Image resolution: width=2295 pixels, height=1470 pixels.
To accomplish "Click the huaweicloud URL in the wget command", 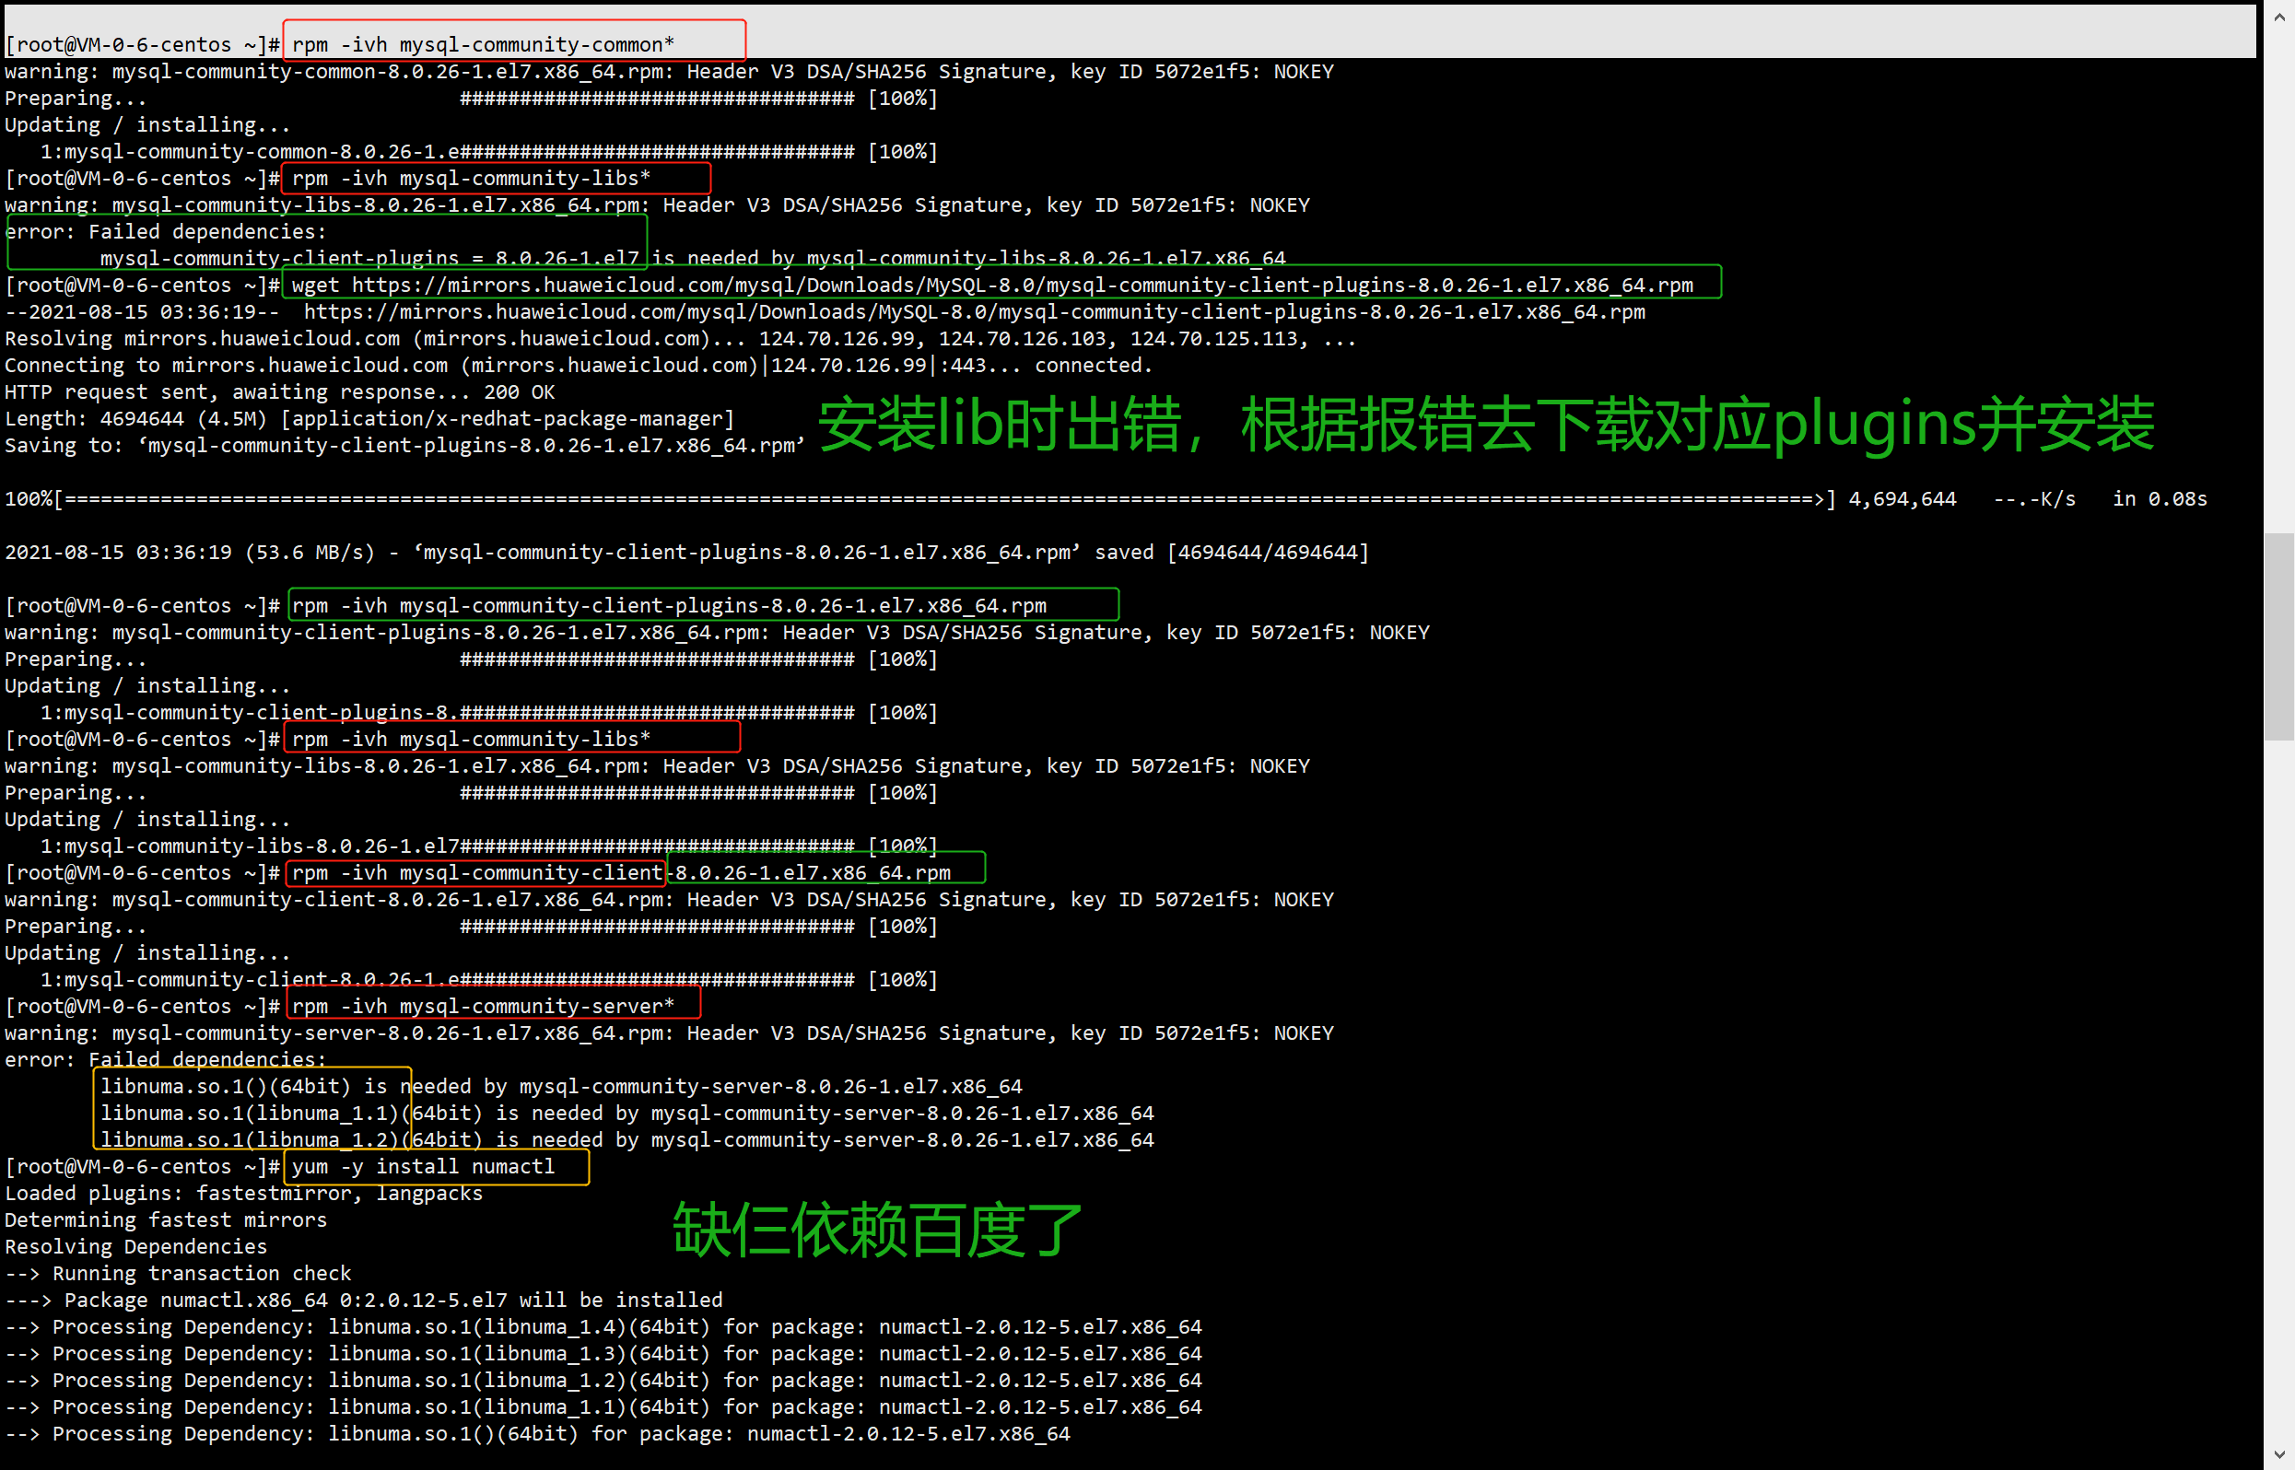I will [1022, 285].
